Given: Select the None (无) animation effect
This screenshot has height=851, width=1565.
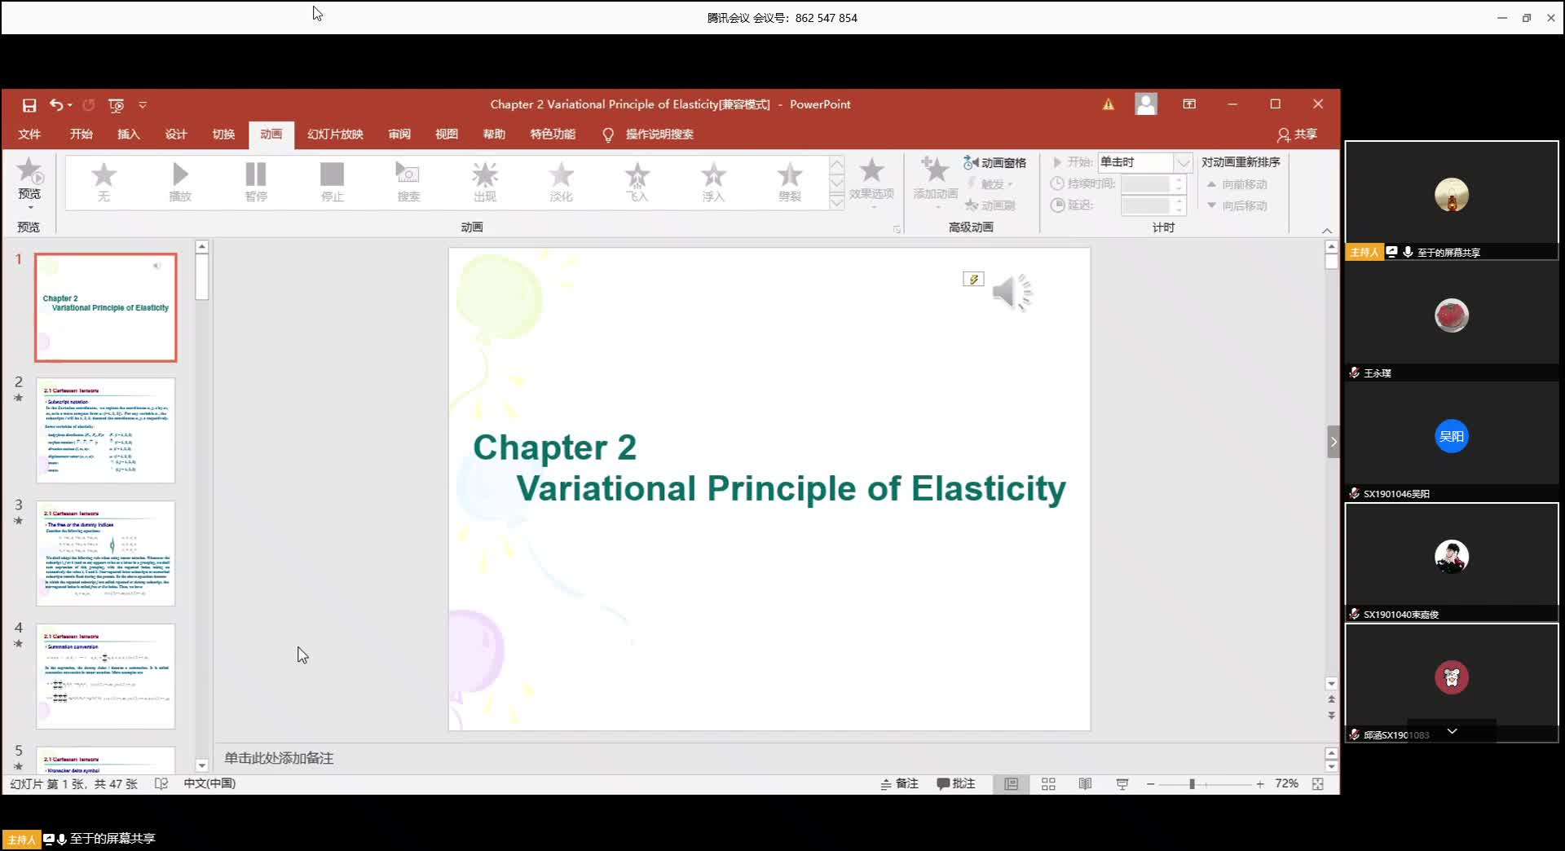Looking at the screenshot, I should (x=104, y=181).
